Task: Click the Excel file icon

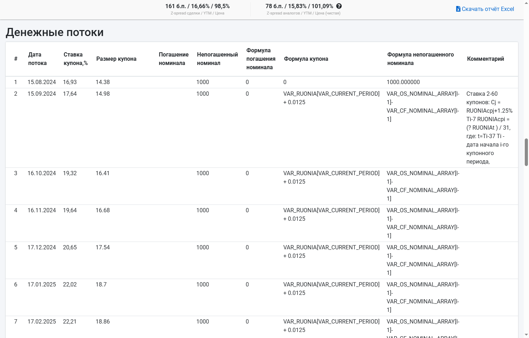Action: tap(458, 9)
